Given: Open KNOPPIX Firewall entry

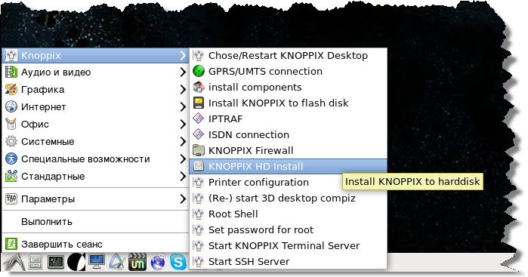Looking at the screenshot, I should (289, 150).
